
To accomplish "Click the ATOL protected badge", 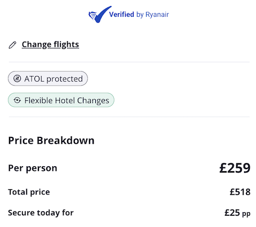I will click(48, 78).
